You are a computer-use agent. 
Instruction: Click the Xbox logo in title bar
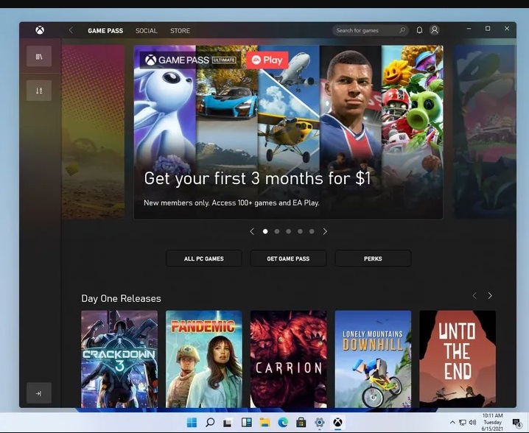[40, 30]
